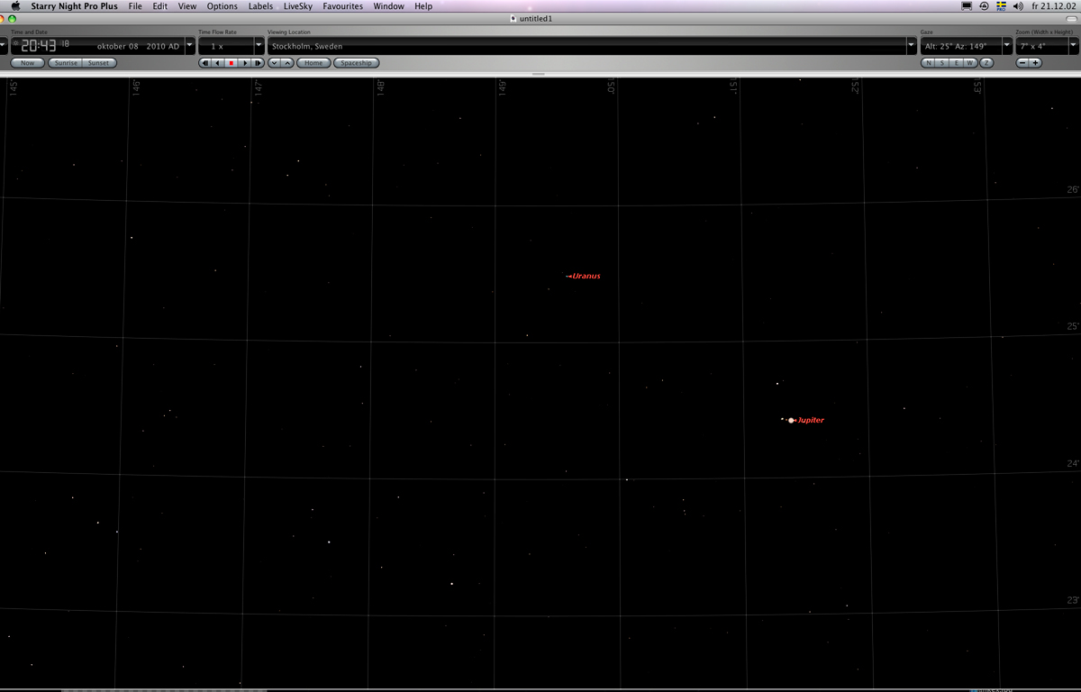Step time forward one step

[258, 63]
